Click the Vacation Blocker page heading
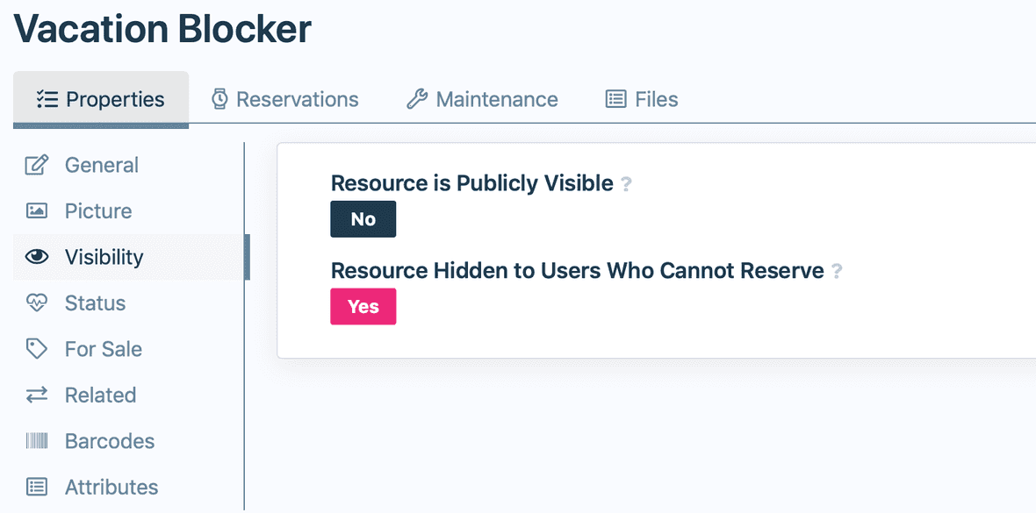This screenshot has width=1036, height=513. coord(162,29)
